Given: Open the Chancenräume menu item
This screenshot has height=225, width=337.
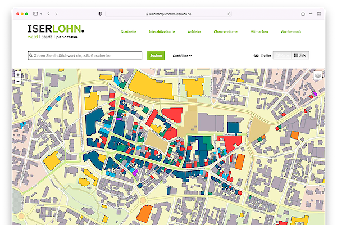Looking at the screenshot, I should [x=226, y=32].
